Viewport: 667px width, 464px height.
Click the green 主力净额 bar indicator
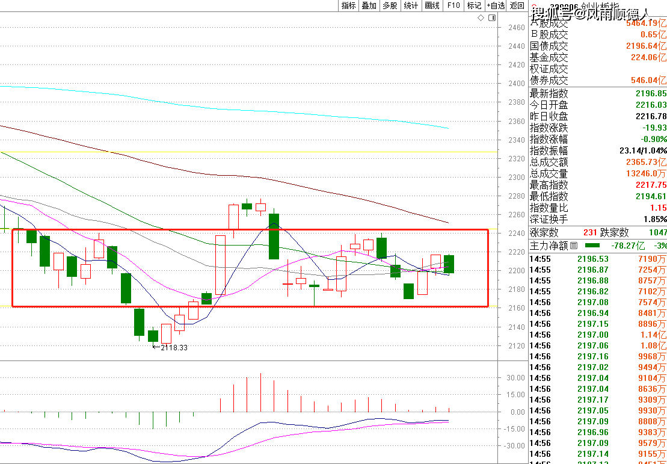592,246
